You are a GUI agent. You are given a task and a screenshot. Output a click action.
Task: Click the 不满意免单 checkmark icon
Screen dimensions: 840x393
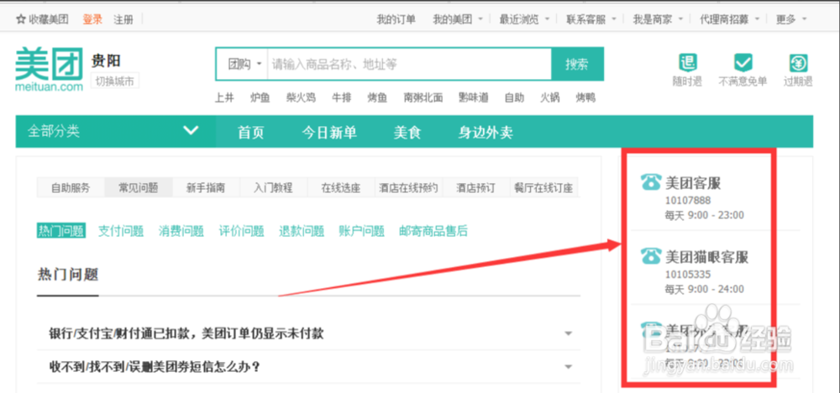point(743,63)
